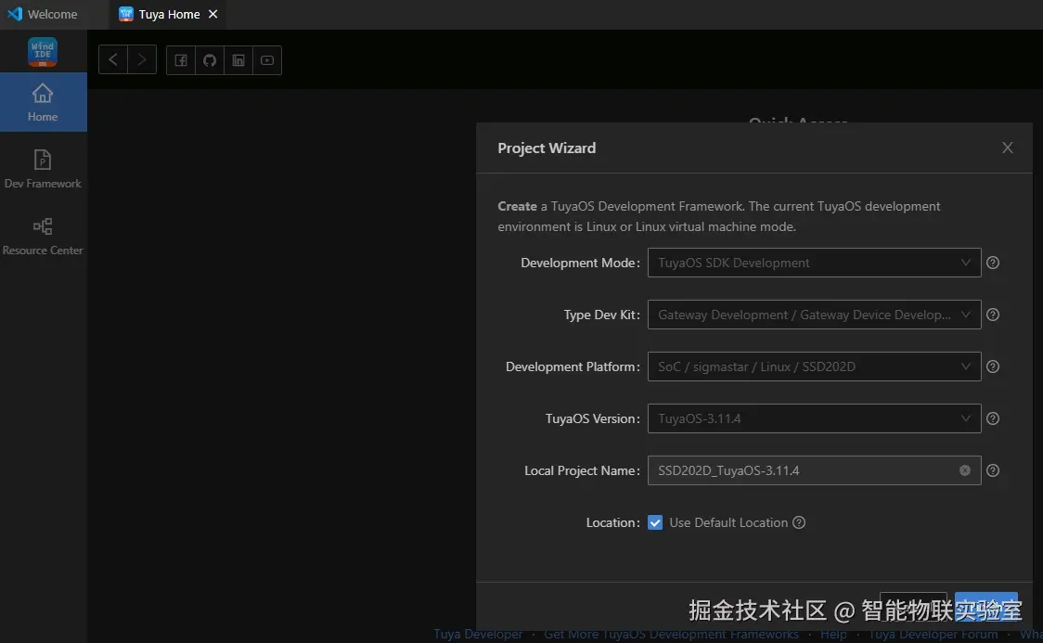The image size is (1043, 643).
Task: Open the Tuya Developer link
Action: tap(478, 635)
